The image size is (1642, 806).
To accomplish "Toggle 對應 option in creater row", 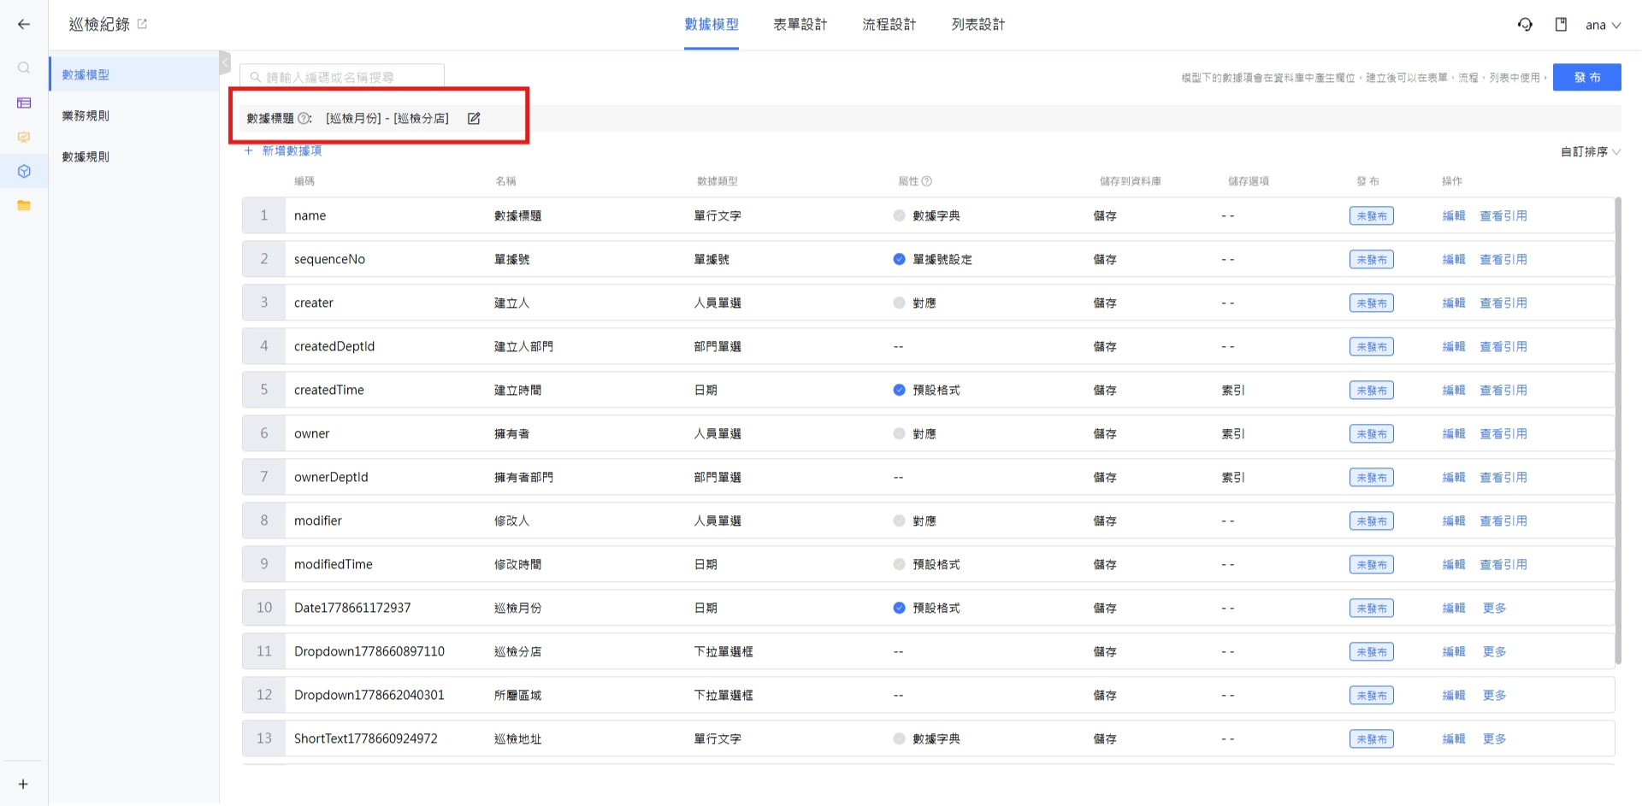I will point(899,303).
